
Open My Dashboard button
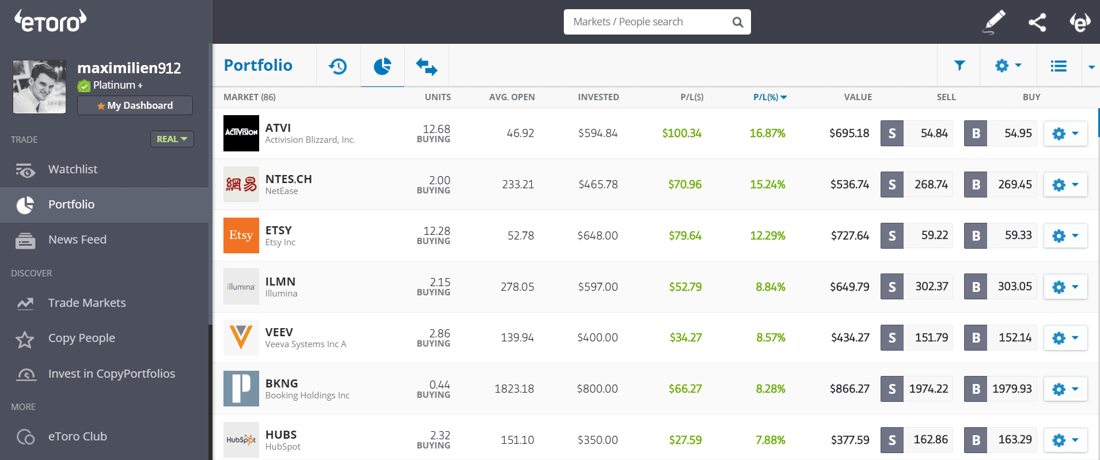click(x=135, y=105)
